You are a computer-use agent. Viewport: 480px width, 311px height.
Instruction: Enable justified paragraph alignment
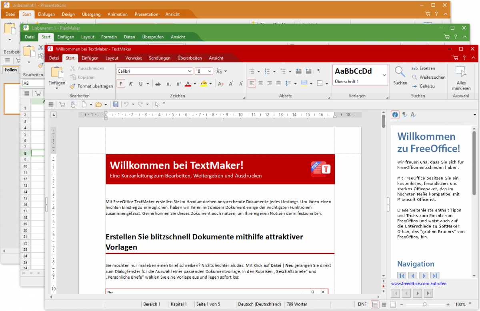[x=278, y=83]
